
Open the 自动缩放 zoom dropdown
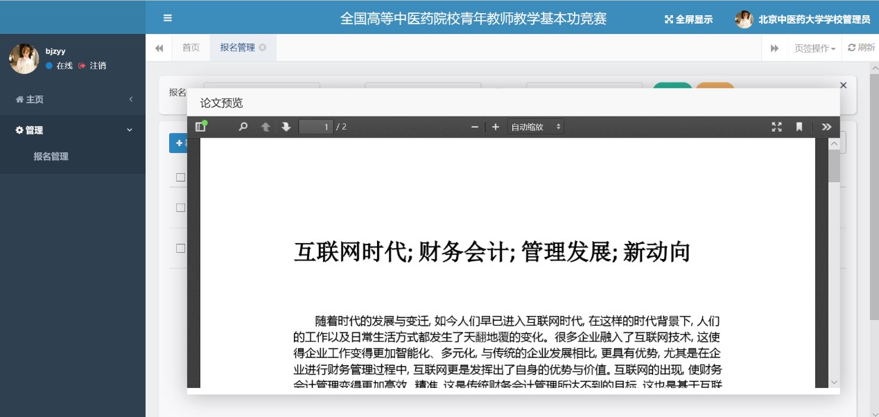pyautogui.click(x=536, y=127)
